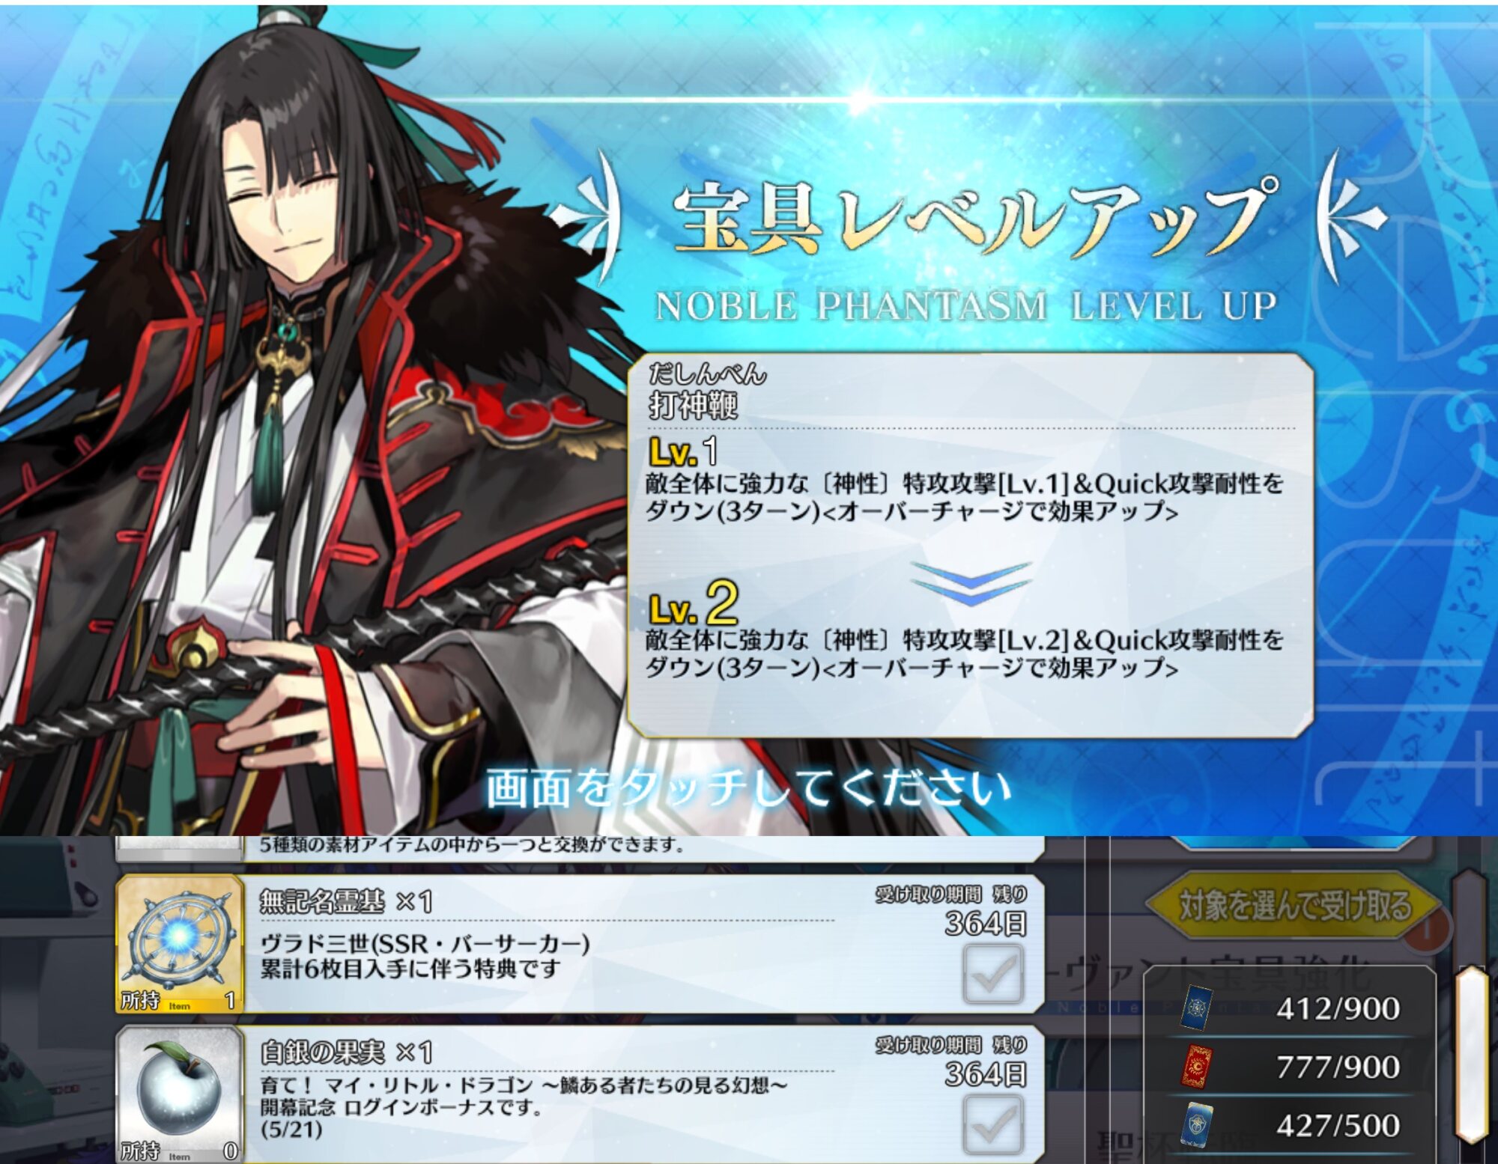Viewport: 1498px width, 1164px height.
Task: Check the box for 白銀の果実 reward
Action: click(993, 1124)
